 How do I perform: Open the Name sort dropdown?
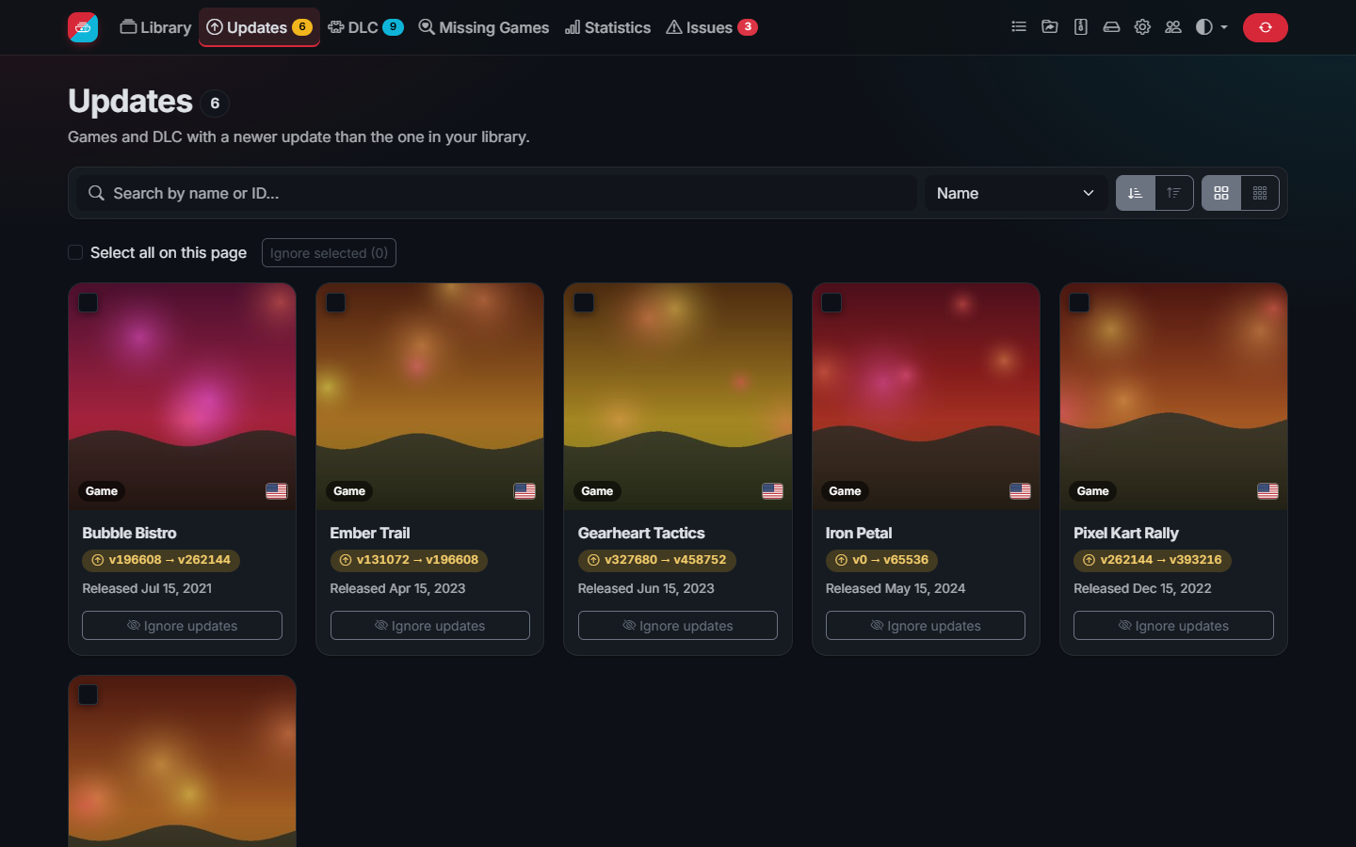1016,193
